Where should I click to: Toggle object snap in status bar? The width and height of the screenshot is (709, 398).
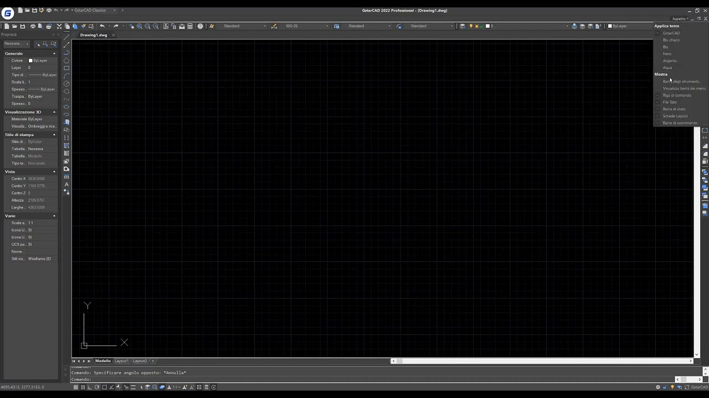point(104,387)
